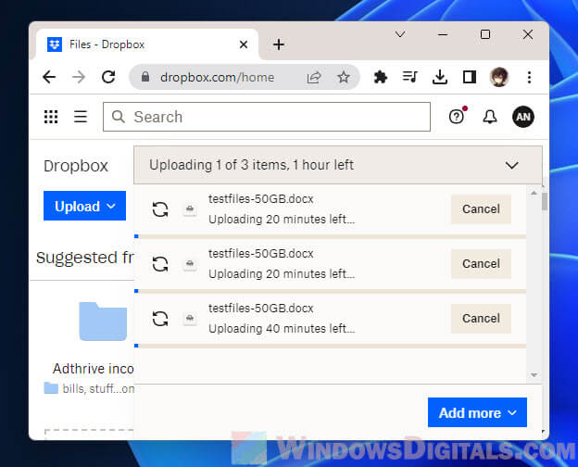Image resolution: width=578 pixels, height=467 pixels.
Task: Maximize the browser window
Action: click(485, 34)
